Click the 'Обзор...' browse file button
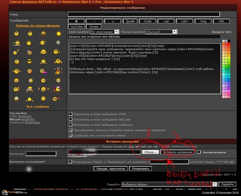 pos(150,152)
